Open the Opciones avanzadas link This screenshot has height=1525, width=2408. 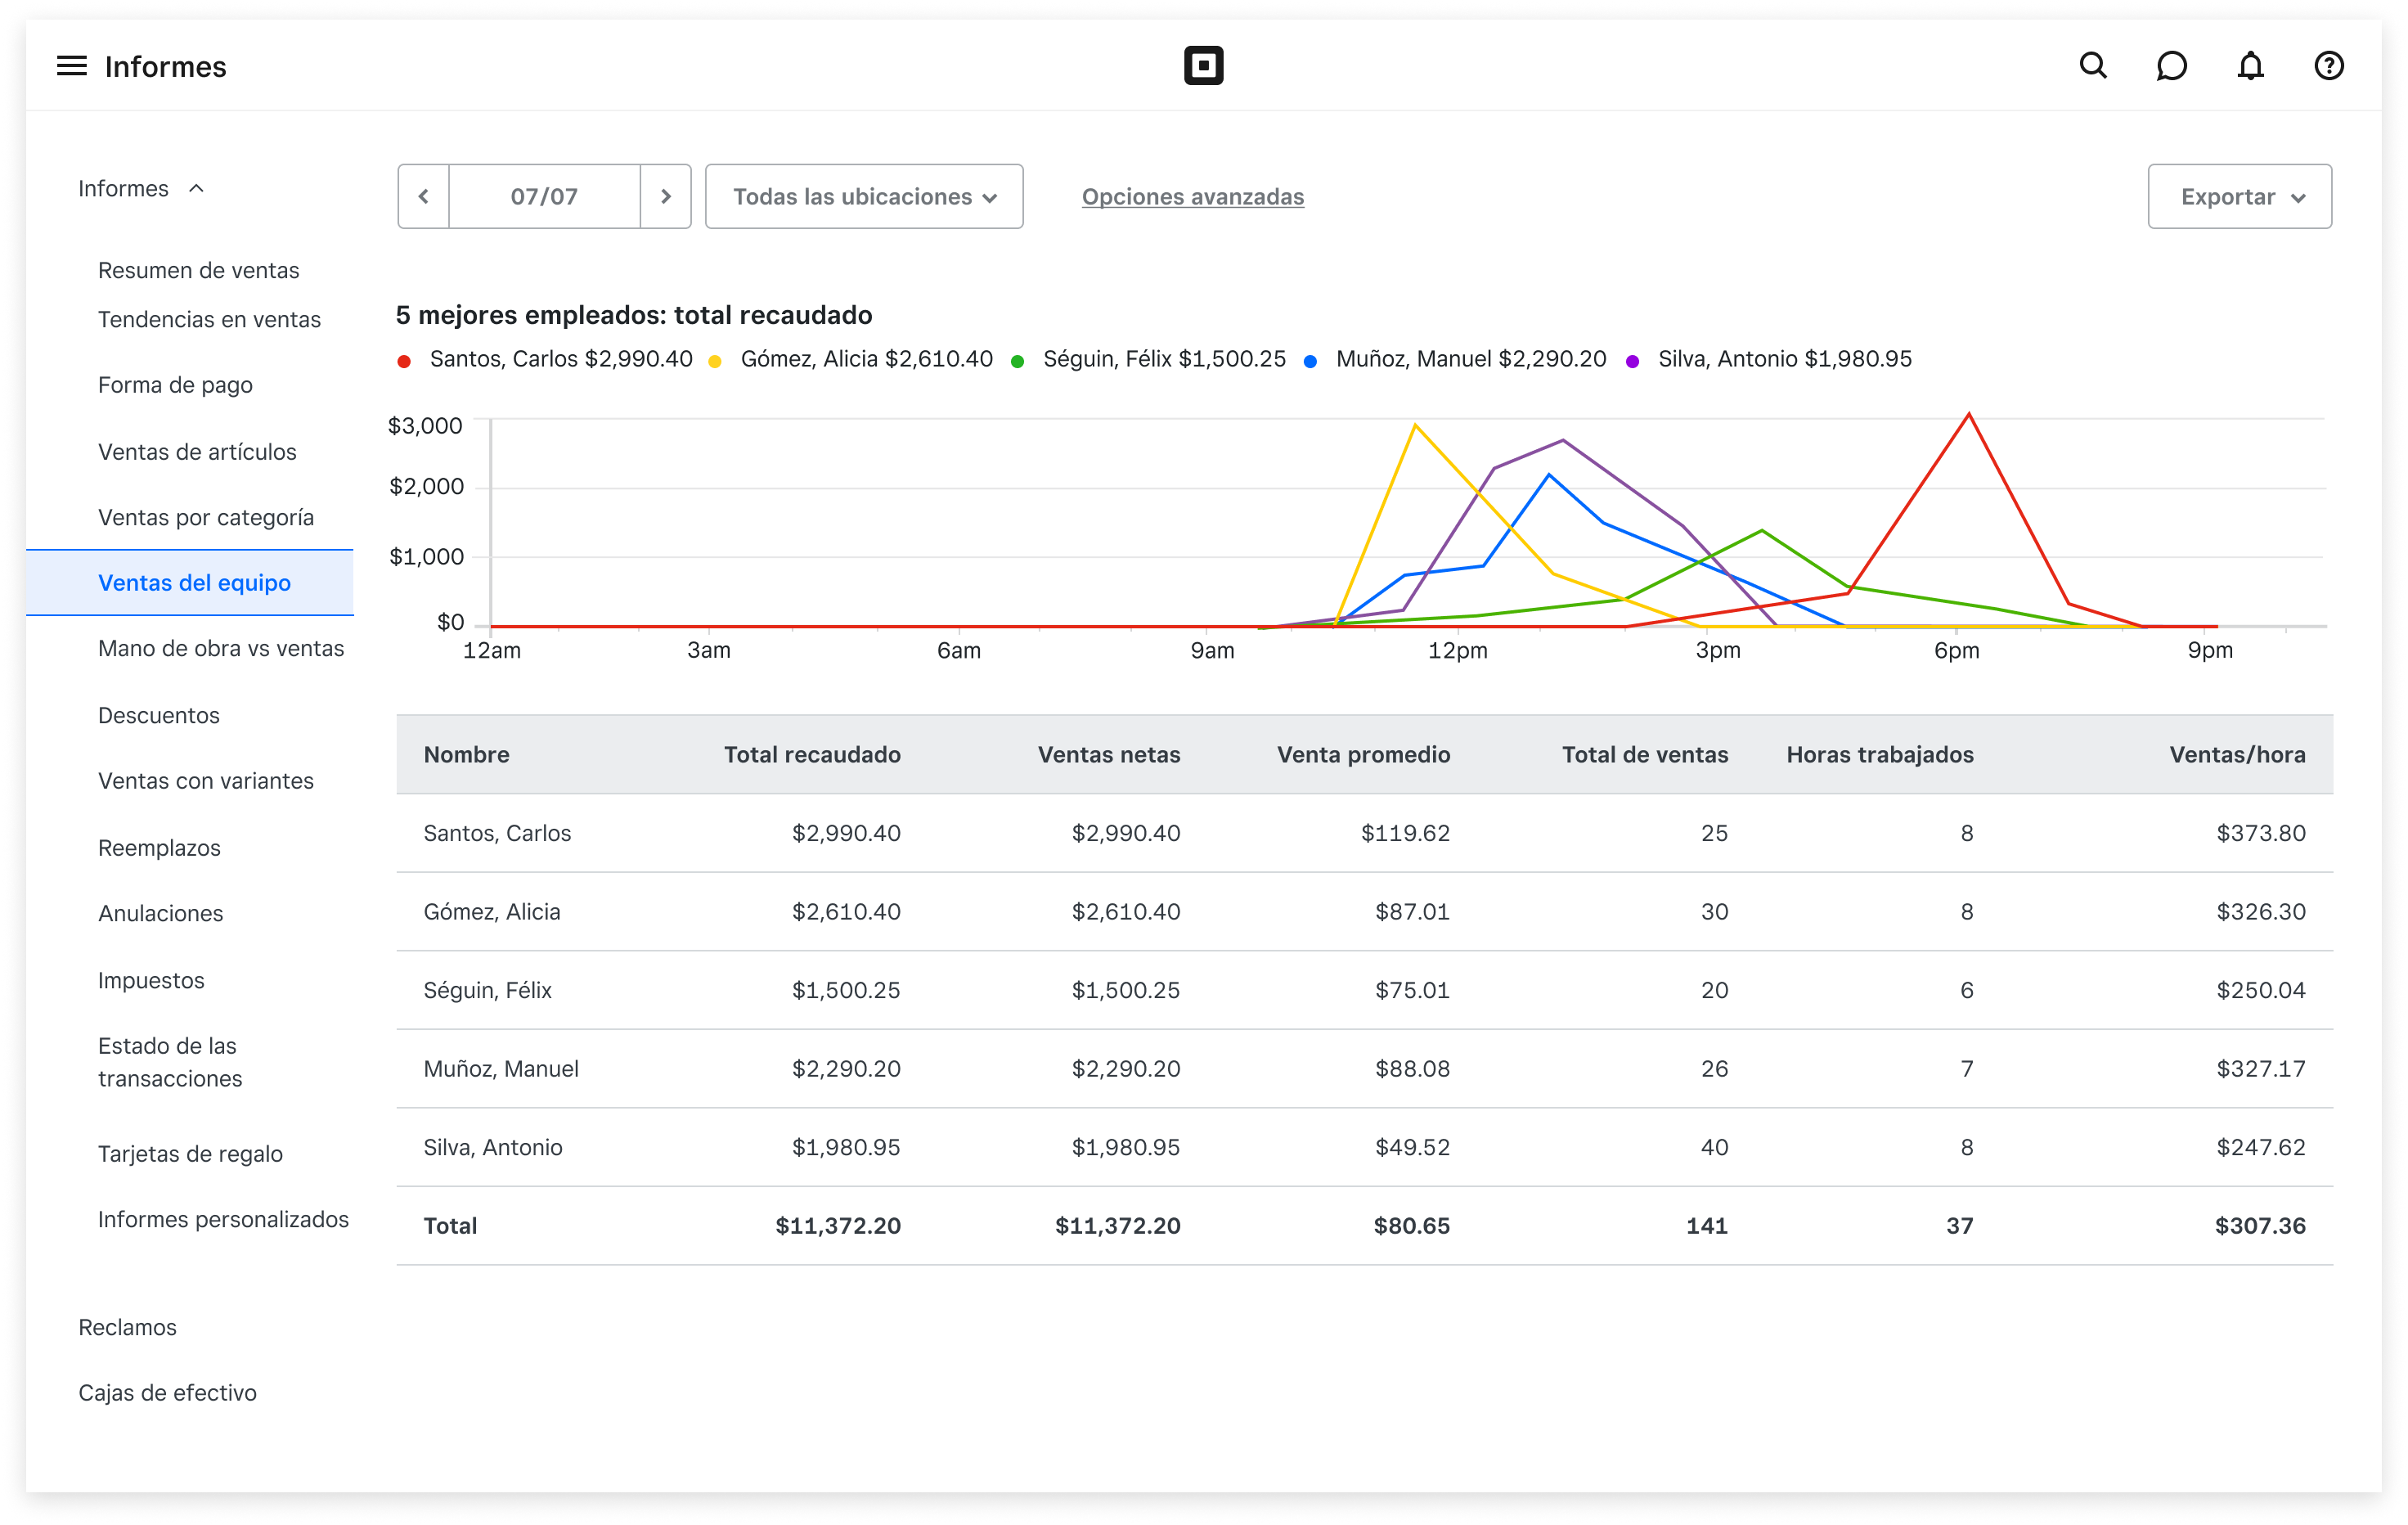(1192, 196)
